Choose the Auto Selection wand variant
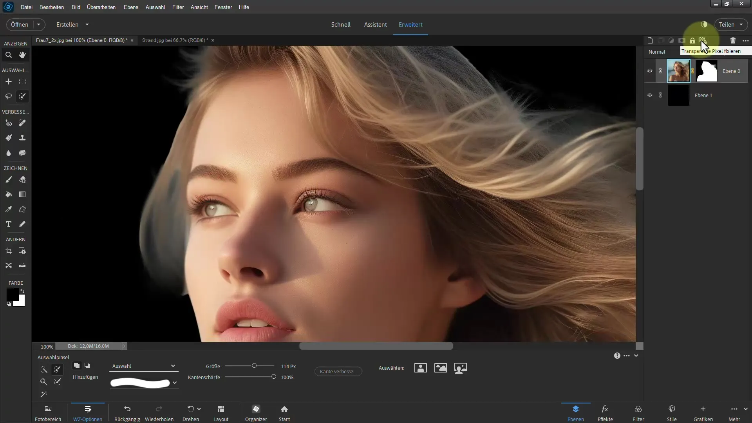The width and height of the screenshot is (752, 423). [x=43, y=394]
